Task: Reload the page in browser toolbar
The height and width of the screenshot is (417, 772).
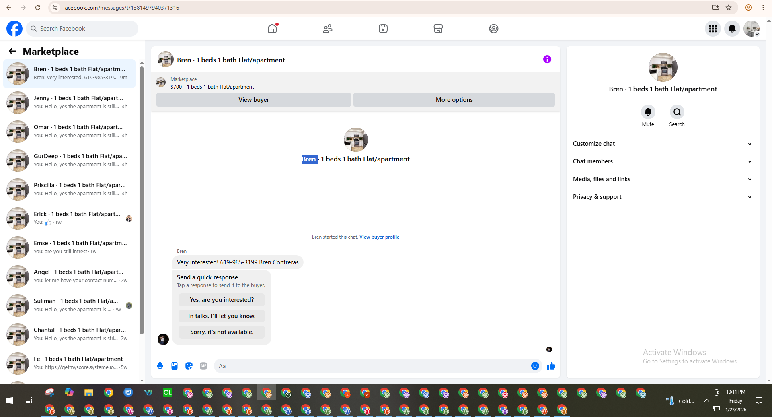Action: [38, 8]
